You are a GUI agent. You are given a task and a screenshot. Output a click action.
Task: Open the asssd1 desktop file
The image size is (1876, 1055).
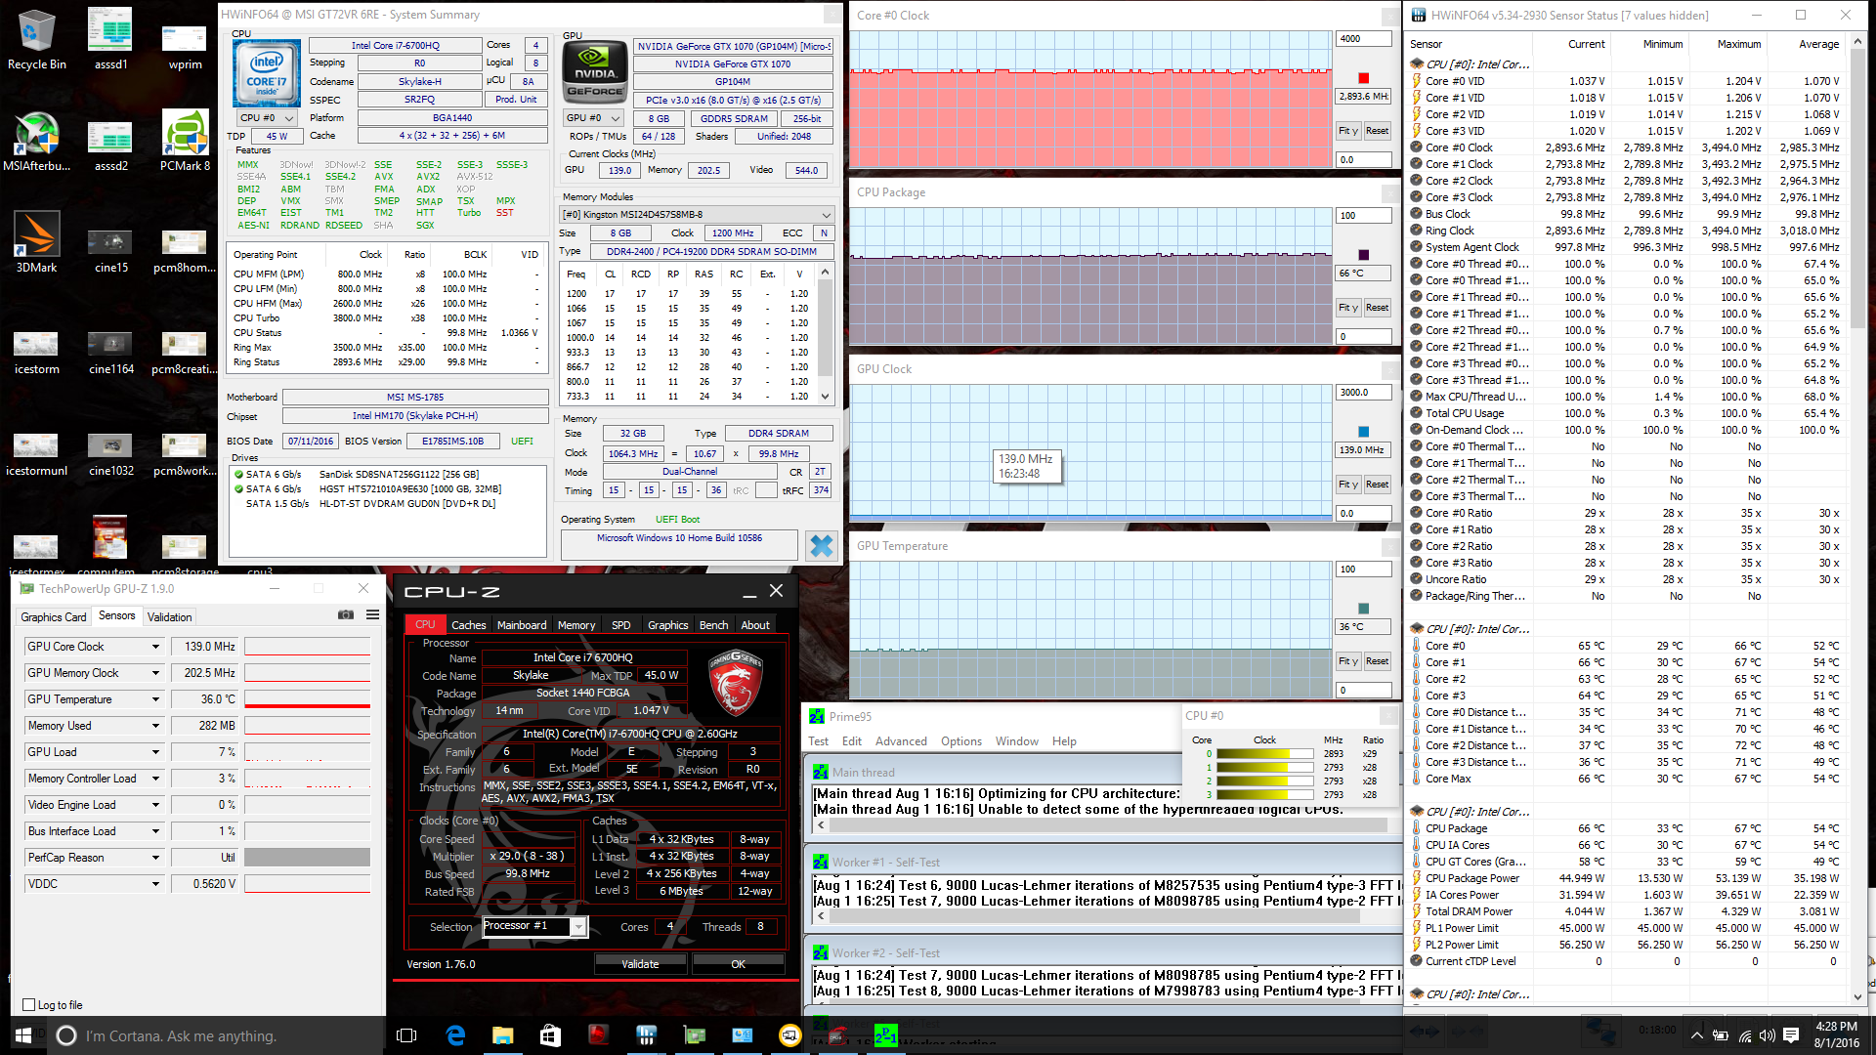(110, 39)
